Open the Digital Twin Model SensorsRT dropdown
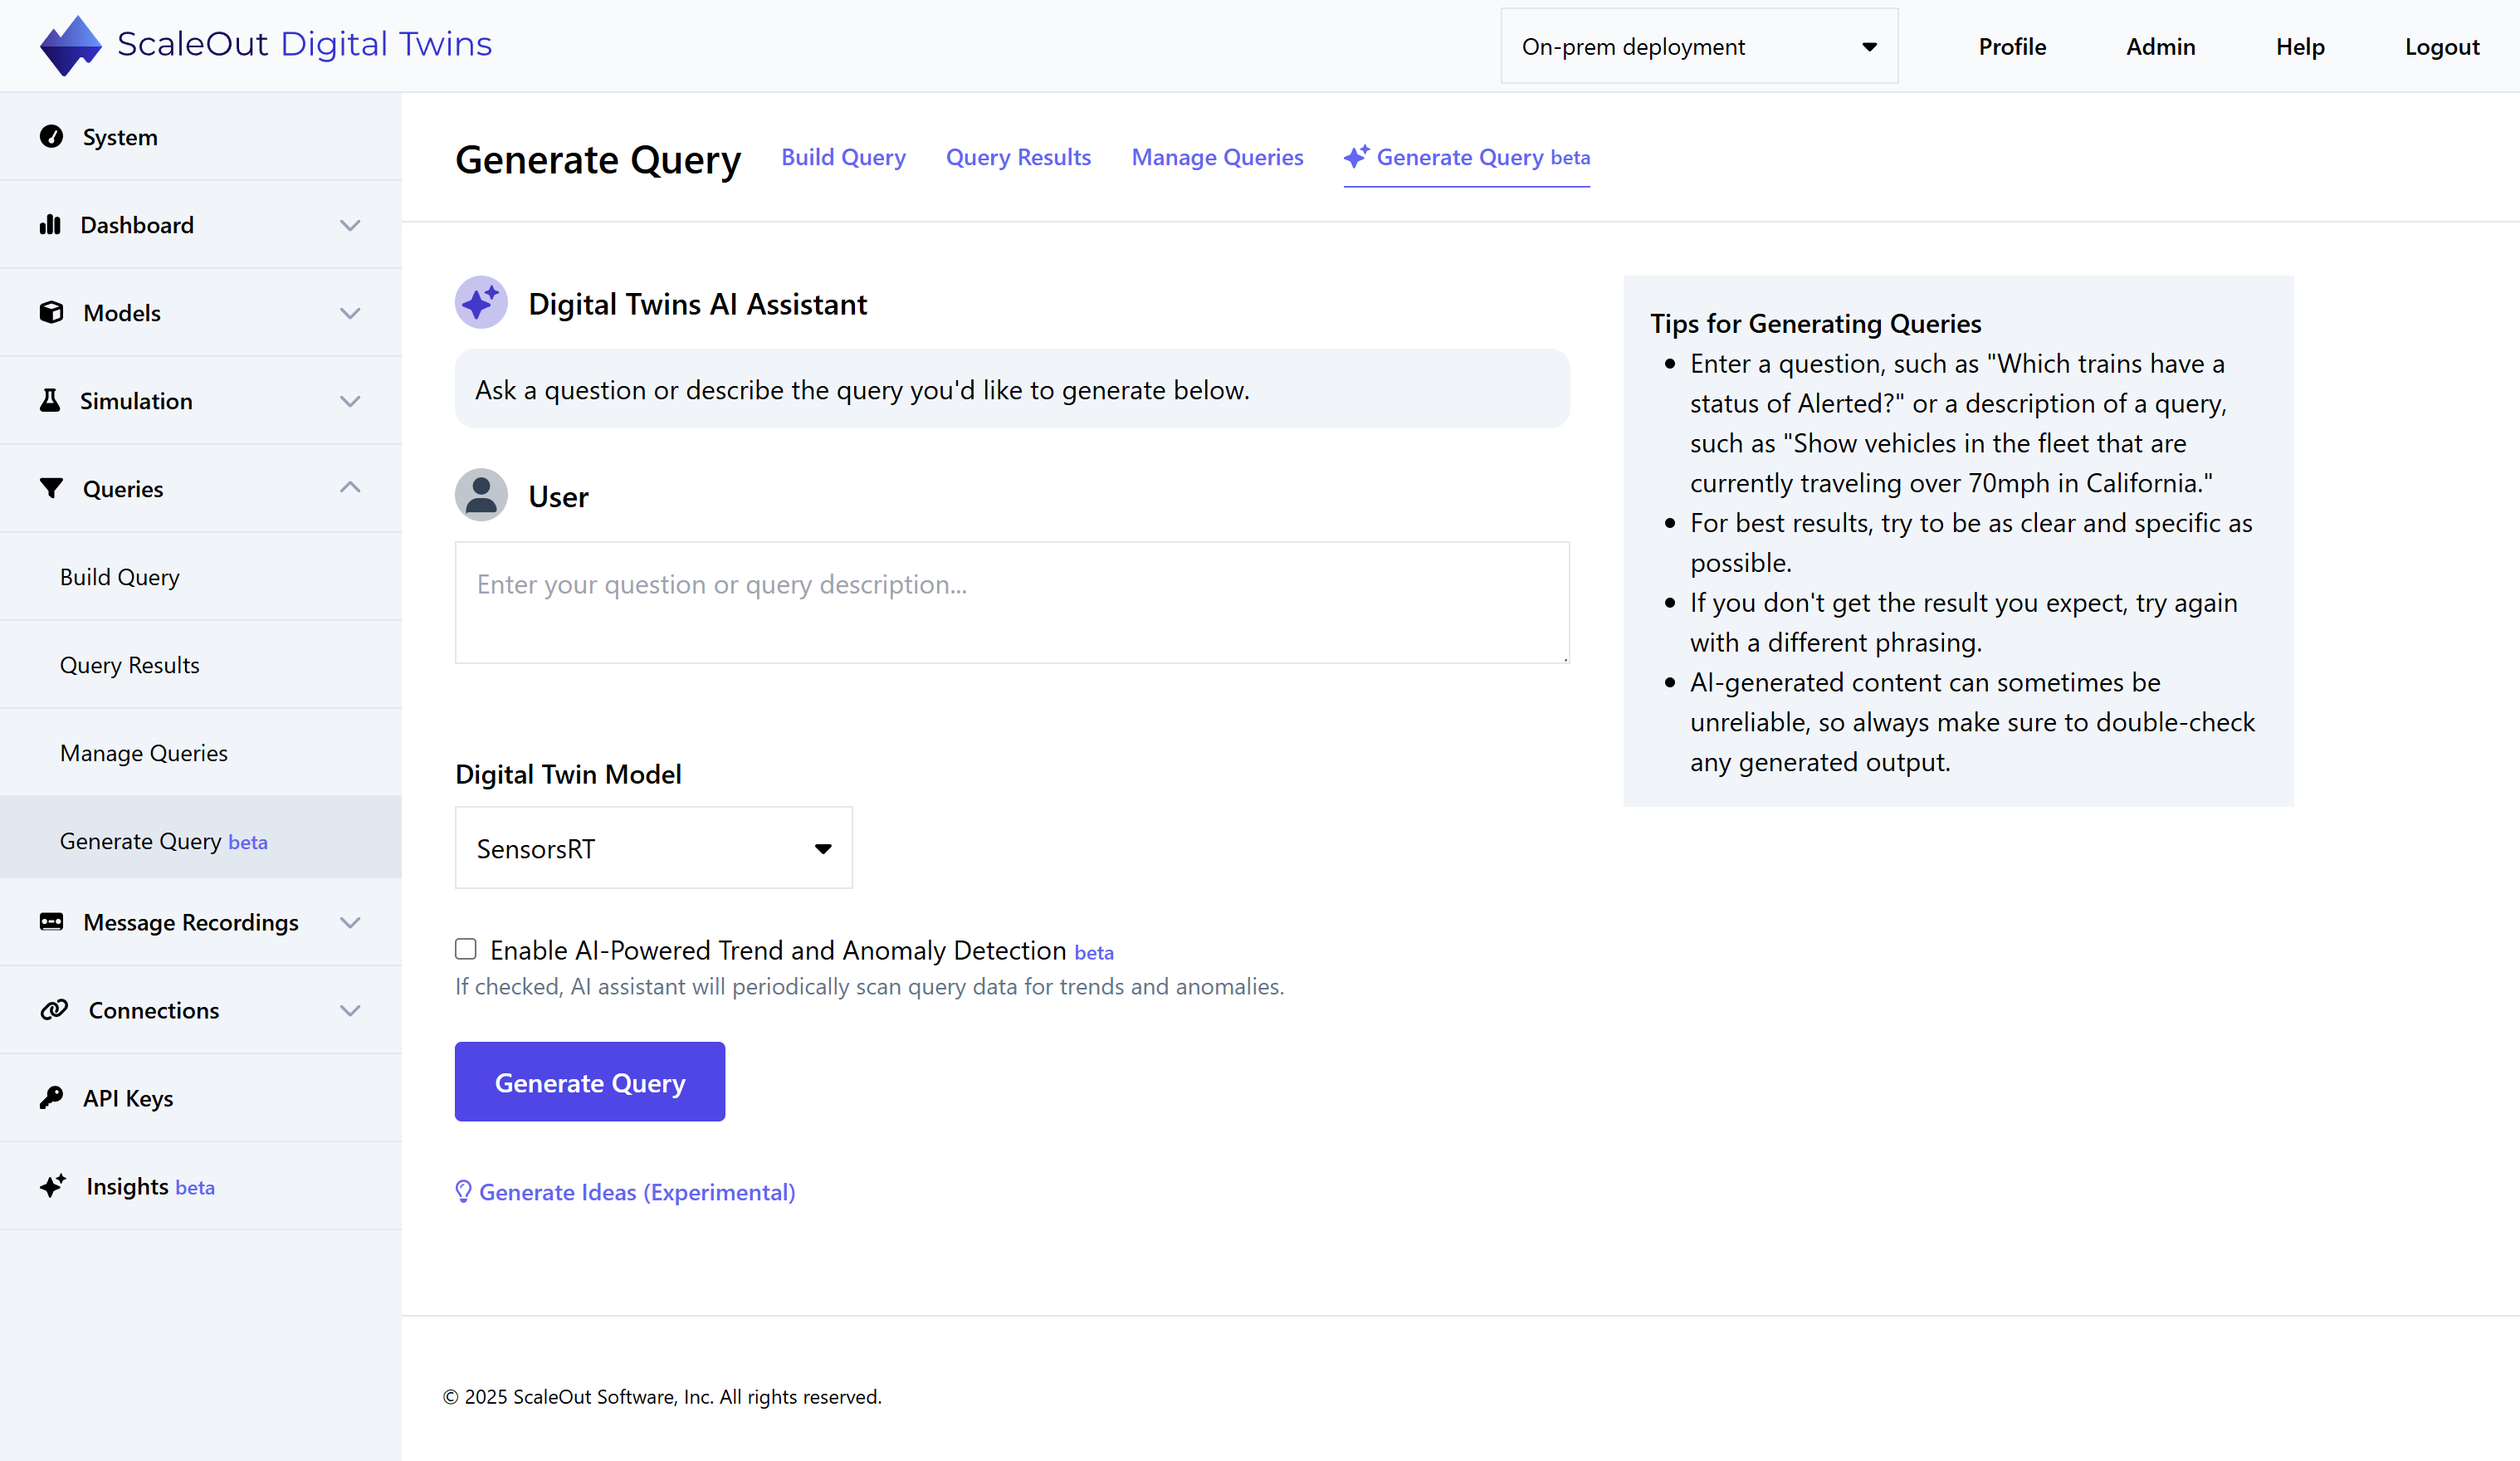 (654, 847)
